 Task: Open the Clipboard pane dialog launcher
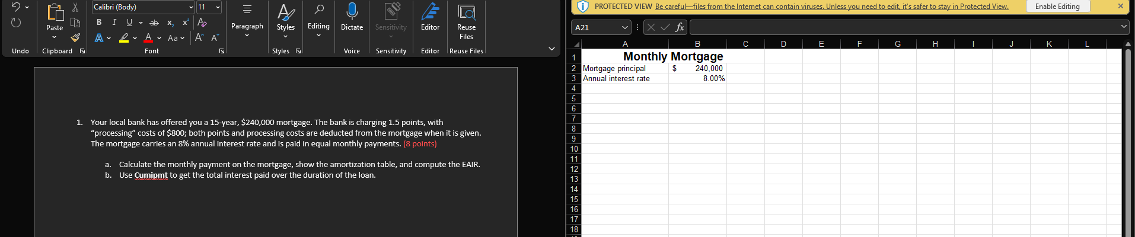(82, 52)
